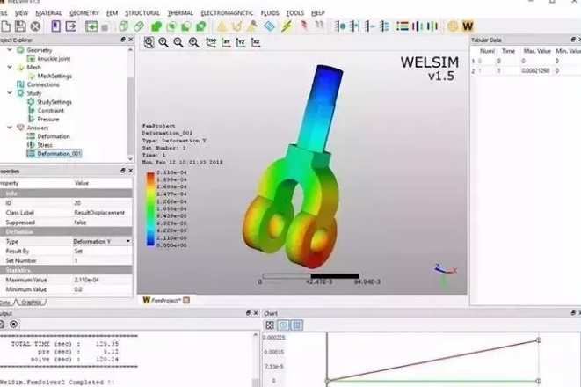Open the Structural menu
Viewport: 581px width, 387px height.
pos(142,13)
